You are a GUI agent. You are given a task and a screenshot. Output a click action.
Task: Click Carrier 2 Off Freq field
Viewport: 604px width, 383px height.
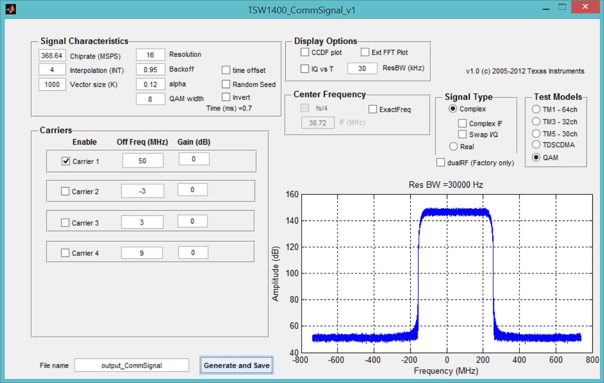142,191
